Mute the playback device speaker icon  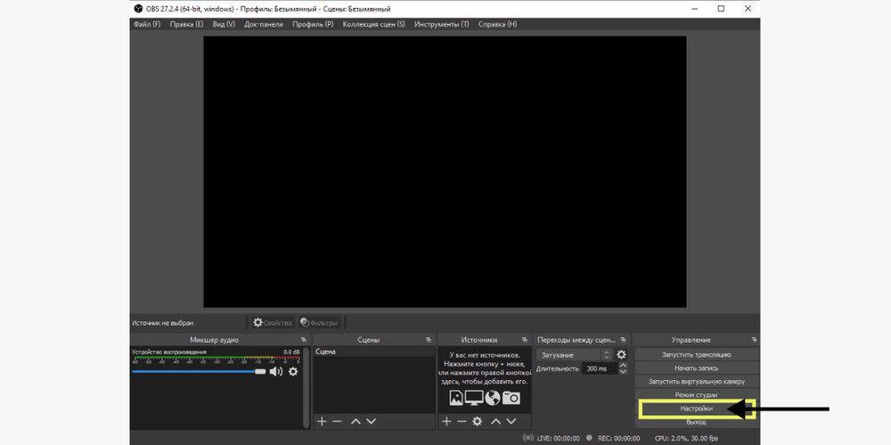pyautogui.click(x=275, y=372)
